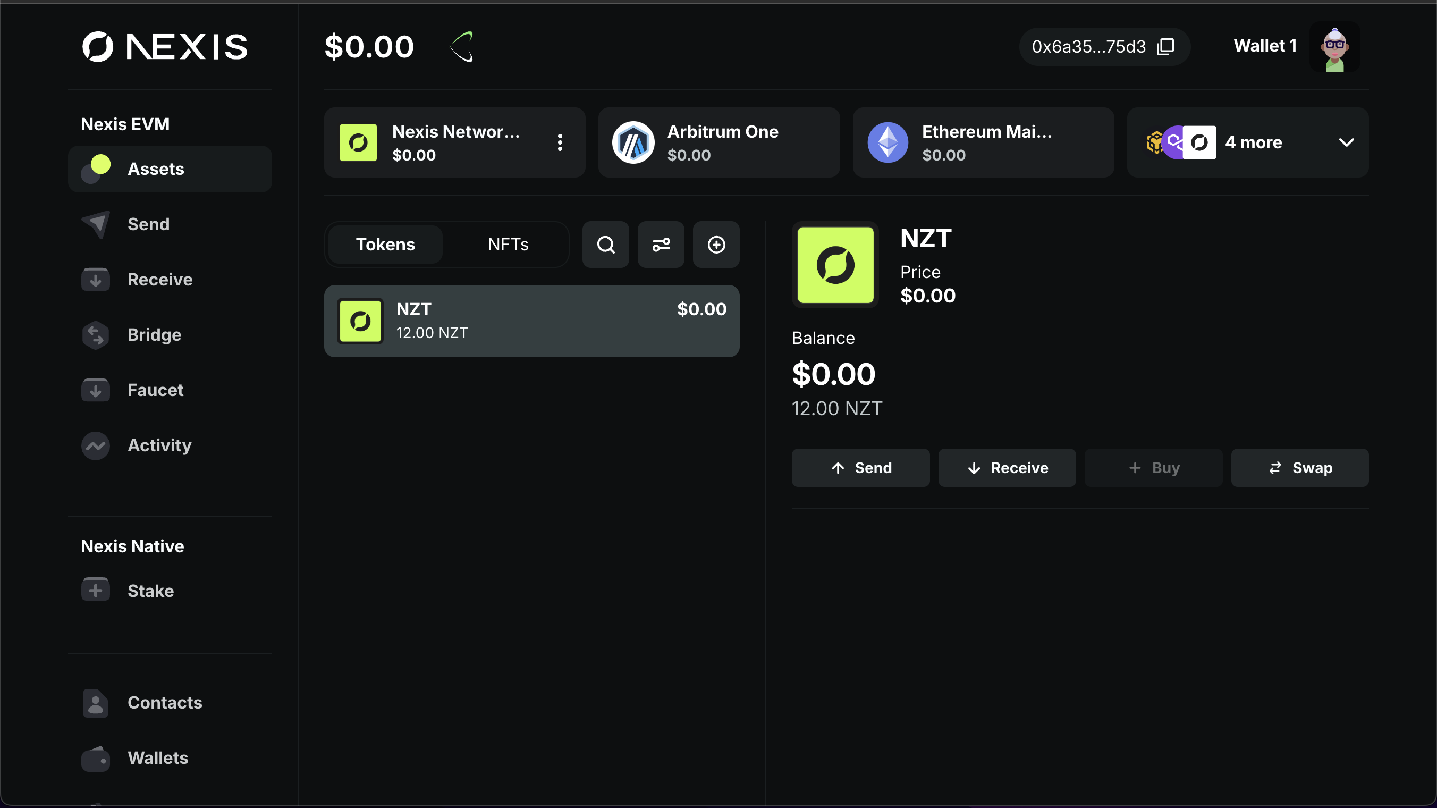Select the Ethereum Mainnet network card
This screenshot has height=808, width=1437.
(983, 143)
